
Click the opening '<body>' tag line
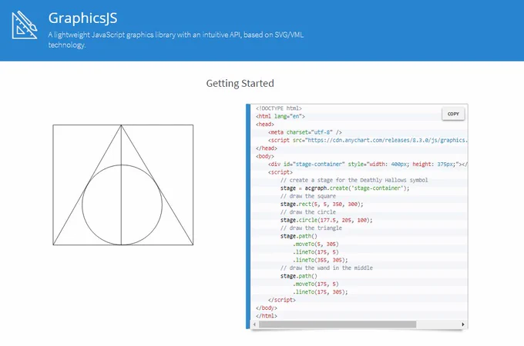[265, 156]
